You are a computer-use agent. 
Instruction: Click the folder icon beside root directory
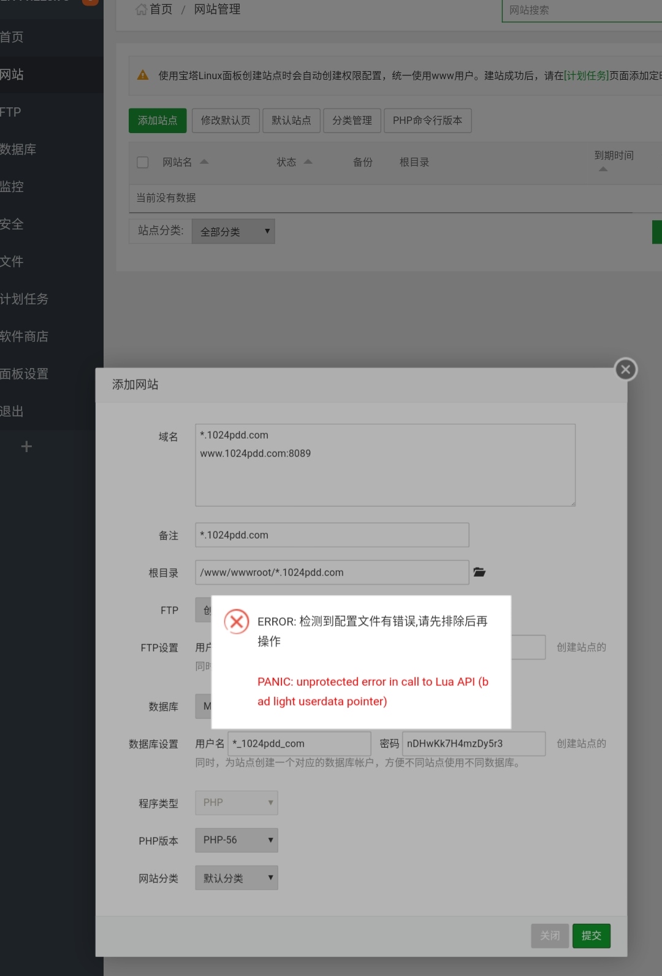pos(479,572)
